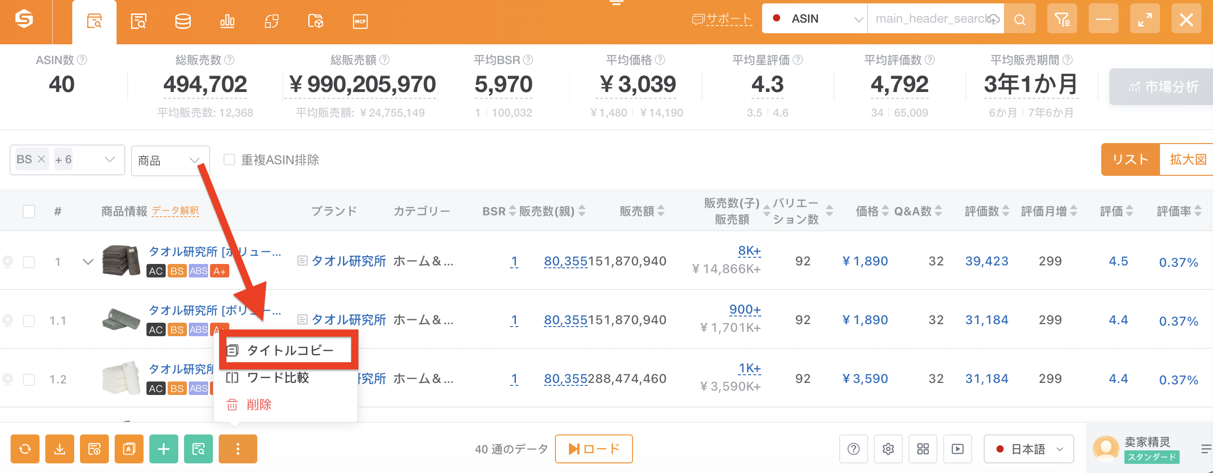Open the 商品 dropdown
This screenshot has height=473, width=1213.
[170, 160]
